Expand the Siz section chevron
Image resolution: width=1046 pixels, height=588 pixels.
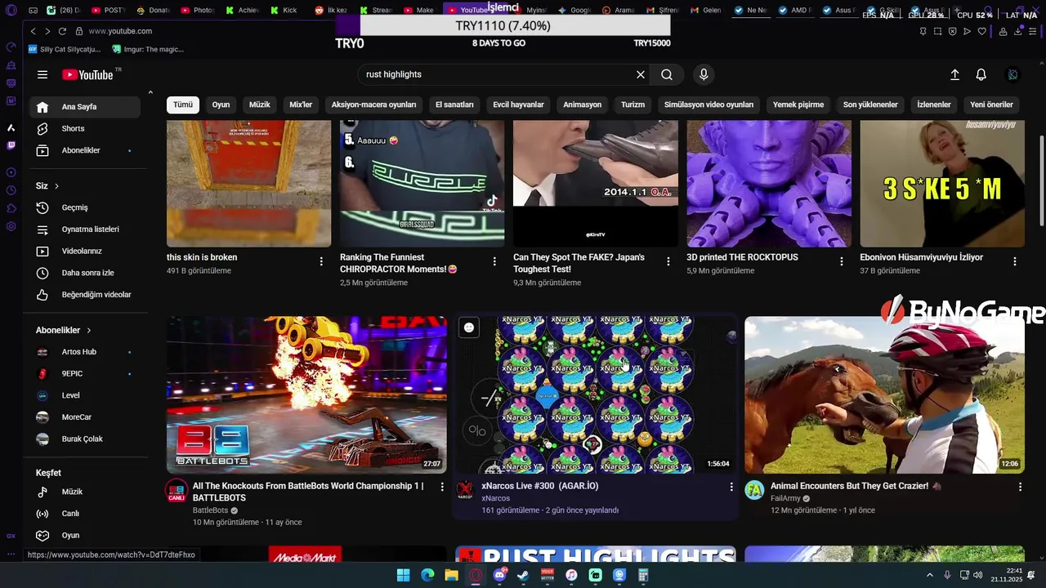(56, 186)
